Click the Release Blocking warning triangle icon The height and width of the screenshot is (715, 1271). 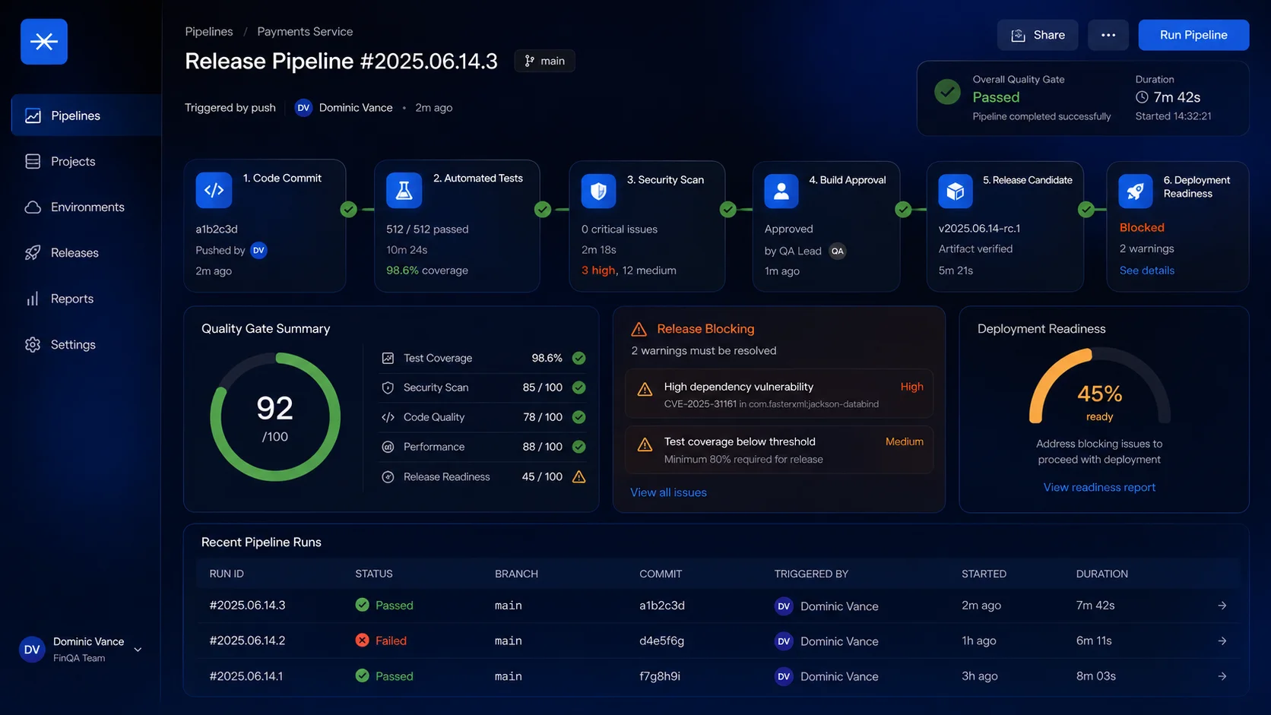[639, 329]
